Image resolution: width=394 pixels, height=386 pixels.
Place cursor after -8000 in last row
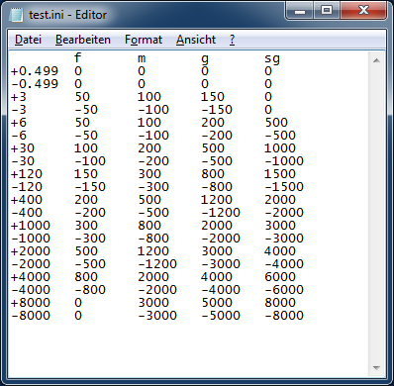coord(304,316)
